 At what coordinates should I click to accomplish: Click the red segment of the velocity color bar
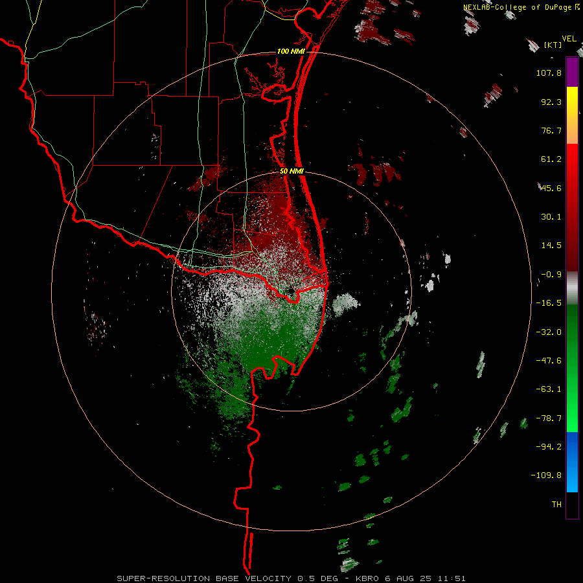click(572, 207)
